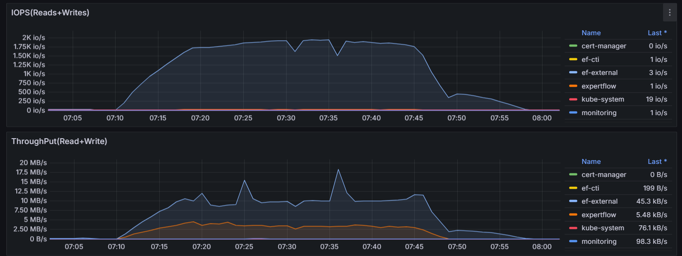682x256 pixels.
Task: Click ef-cti color swatch in IOPS legend
Action: coord(573,59)
